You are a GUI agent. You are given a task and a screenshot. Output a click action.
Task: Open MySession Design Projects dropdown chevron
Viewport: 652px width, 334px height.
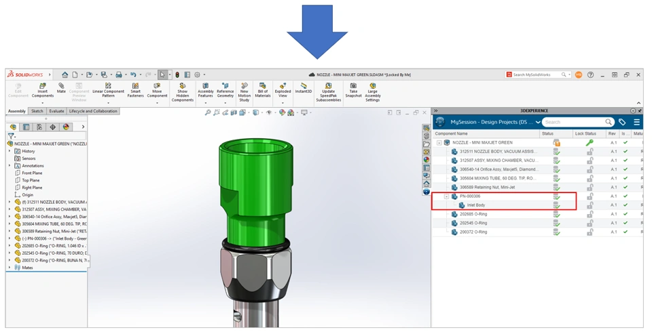pos(538,122)
